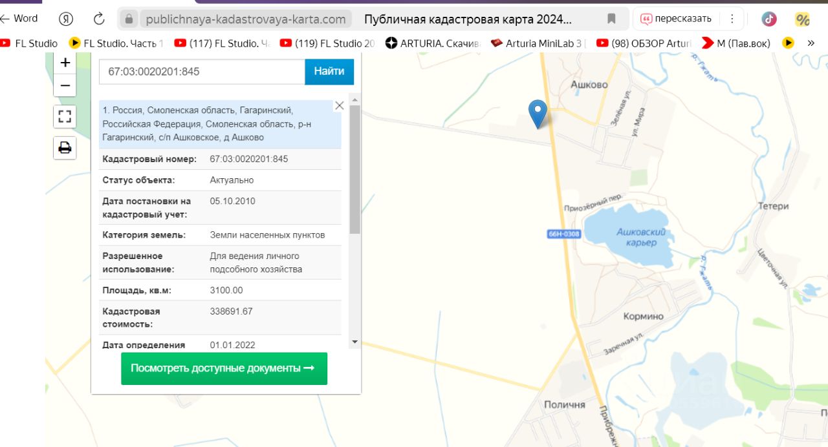
Task: Click the 'Поличня' village label on map
Action: click(565, 404)
